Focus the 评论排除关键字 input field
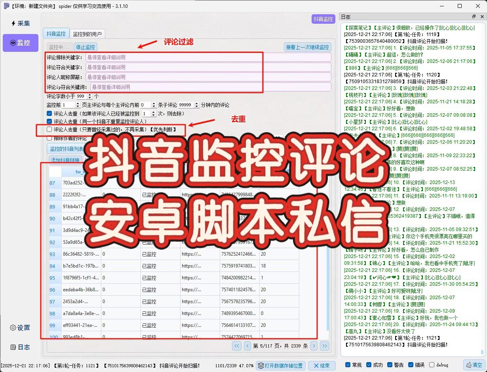The width and height of the screenshot is (487, 372). point(208,57)
